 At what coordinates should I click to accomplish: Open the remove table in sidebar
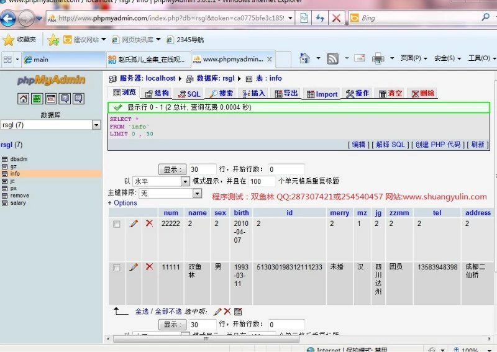pos(19,196)
